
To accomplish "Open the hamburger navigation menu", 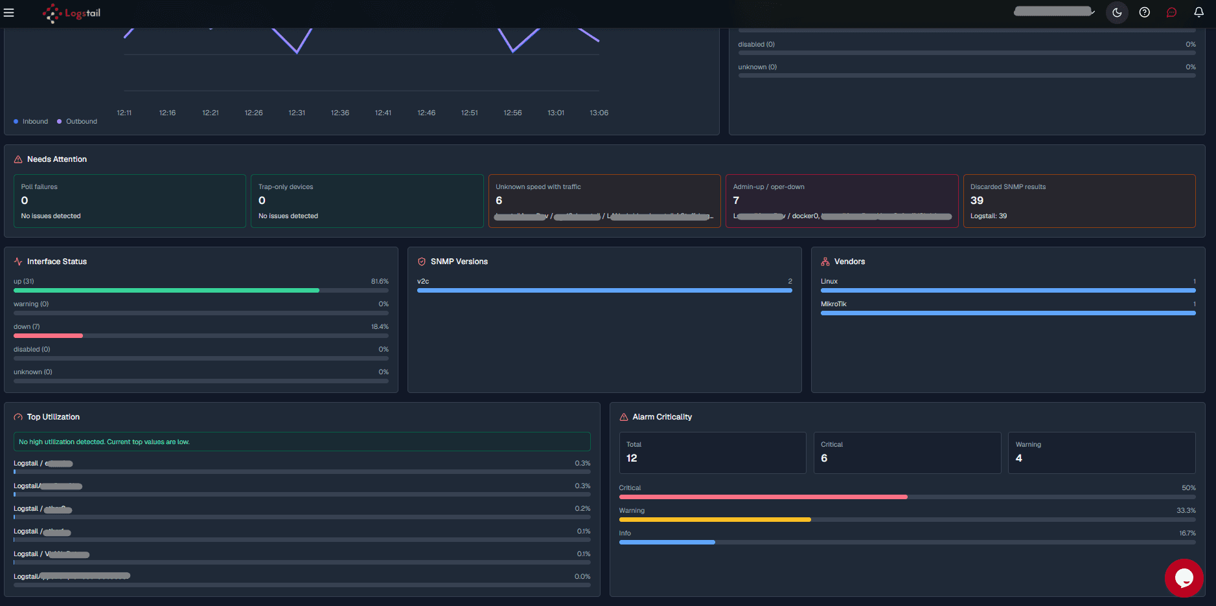I will pyautogui.click(x=8, y=13).
